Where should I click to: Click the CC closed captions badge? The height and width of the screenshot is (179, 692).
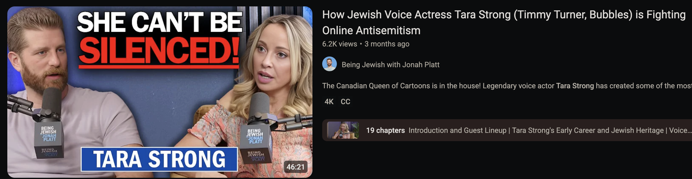(345, 102)
